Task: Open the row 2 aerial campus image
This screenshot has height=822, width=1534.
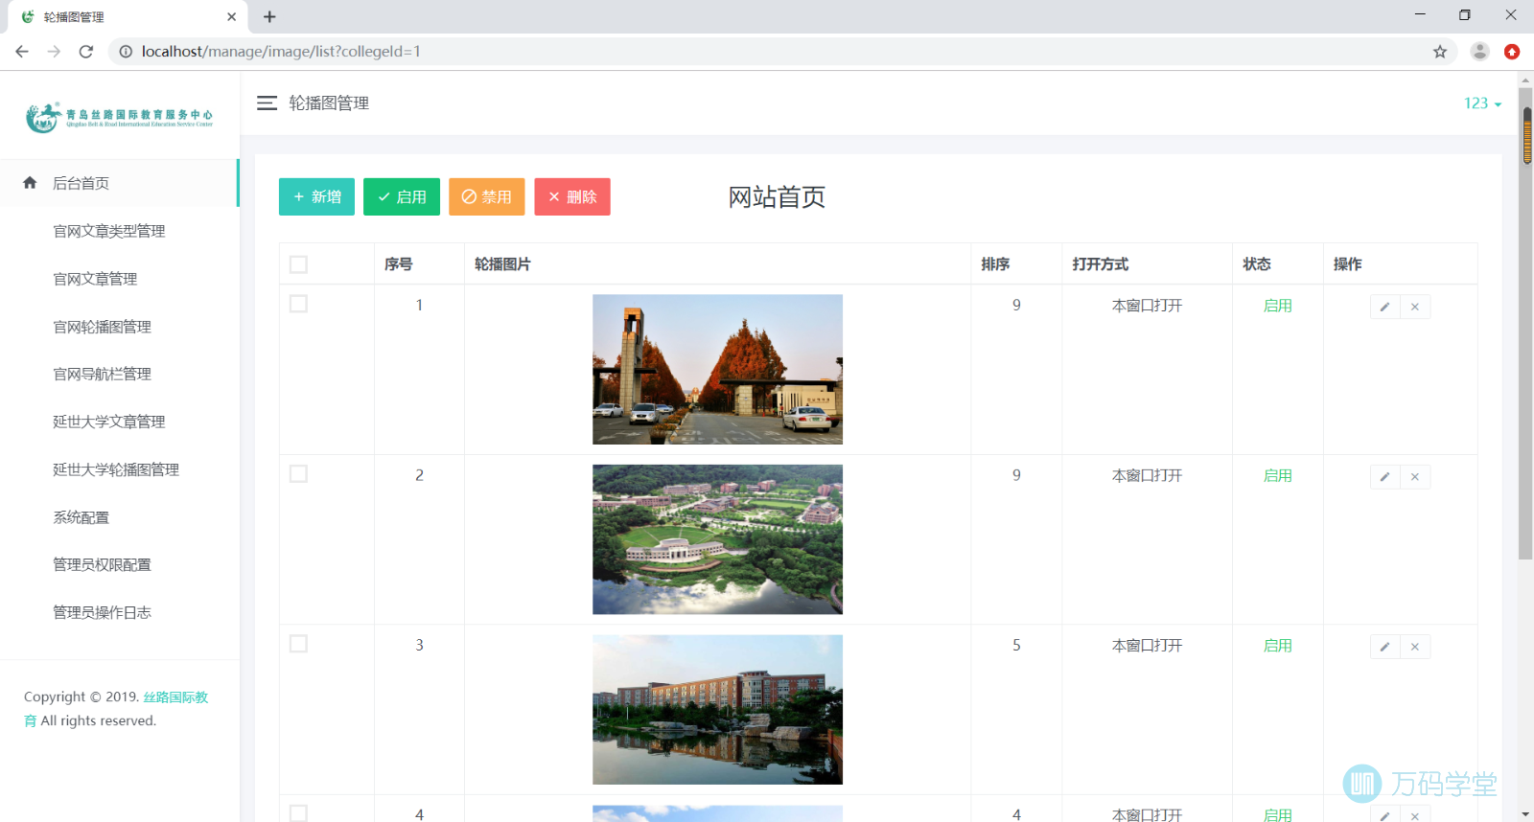Action: (x=717, y=539)
